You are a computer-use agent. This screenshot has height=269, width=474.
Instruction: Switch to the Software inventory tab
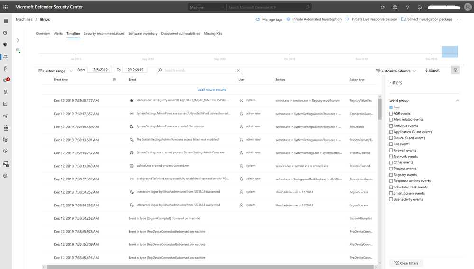143,34
